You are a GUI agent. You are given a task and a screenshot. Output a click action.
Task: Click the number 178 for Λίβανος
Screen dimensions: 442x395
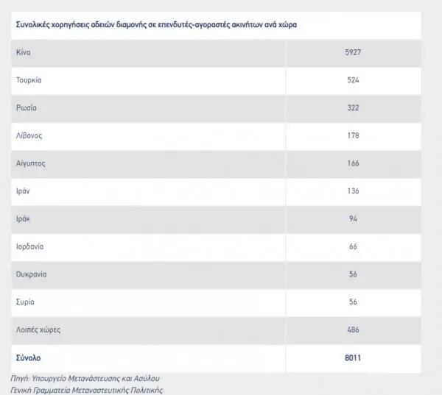click(x=353, y=135)
